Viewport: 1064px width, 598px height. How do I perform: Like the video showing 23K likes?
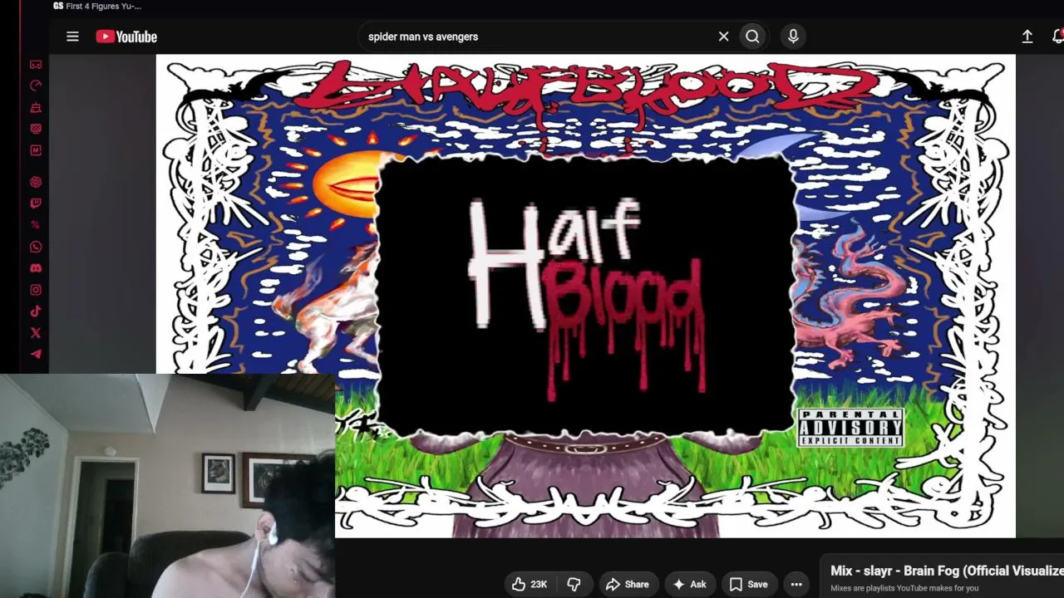pos(530,584)
